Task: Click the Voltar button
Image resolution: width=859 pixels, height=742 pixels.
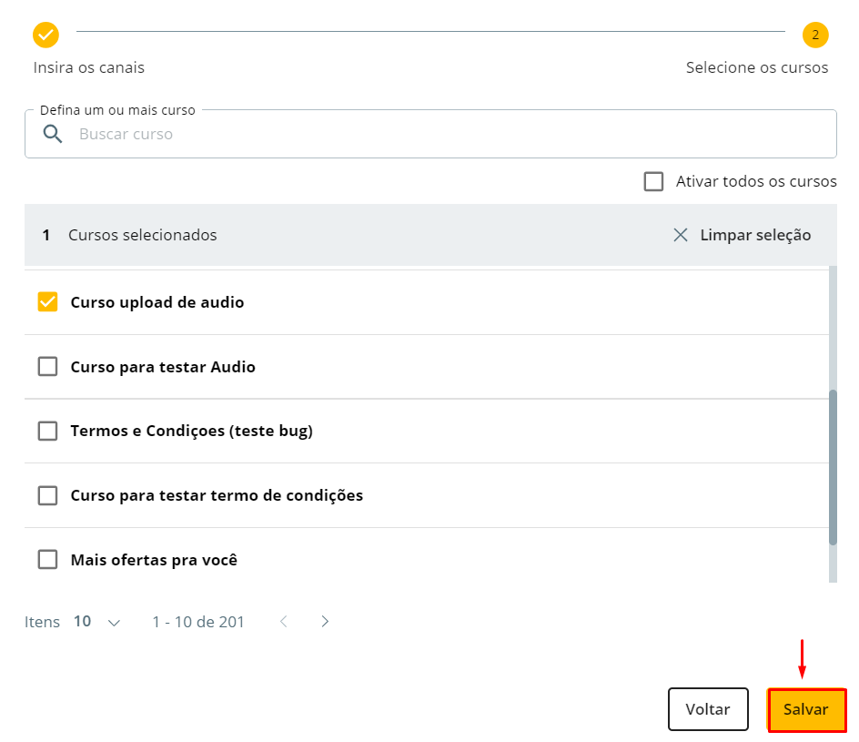Action: (708, 709)
